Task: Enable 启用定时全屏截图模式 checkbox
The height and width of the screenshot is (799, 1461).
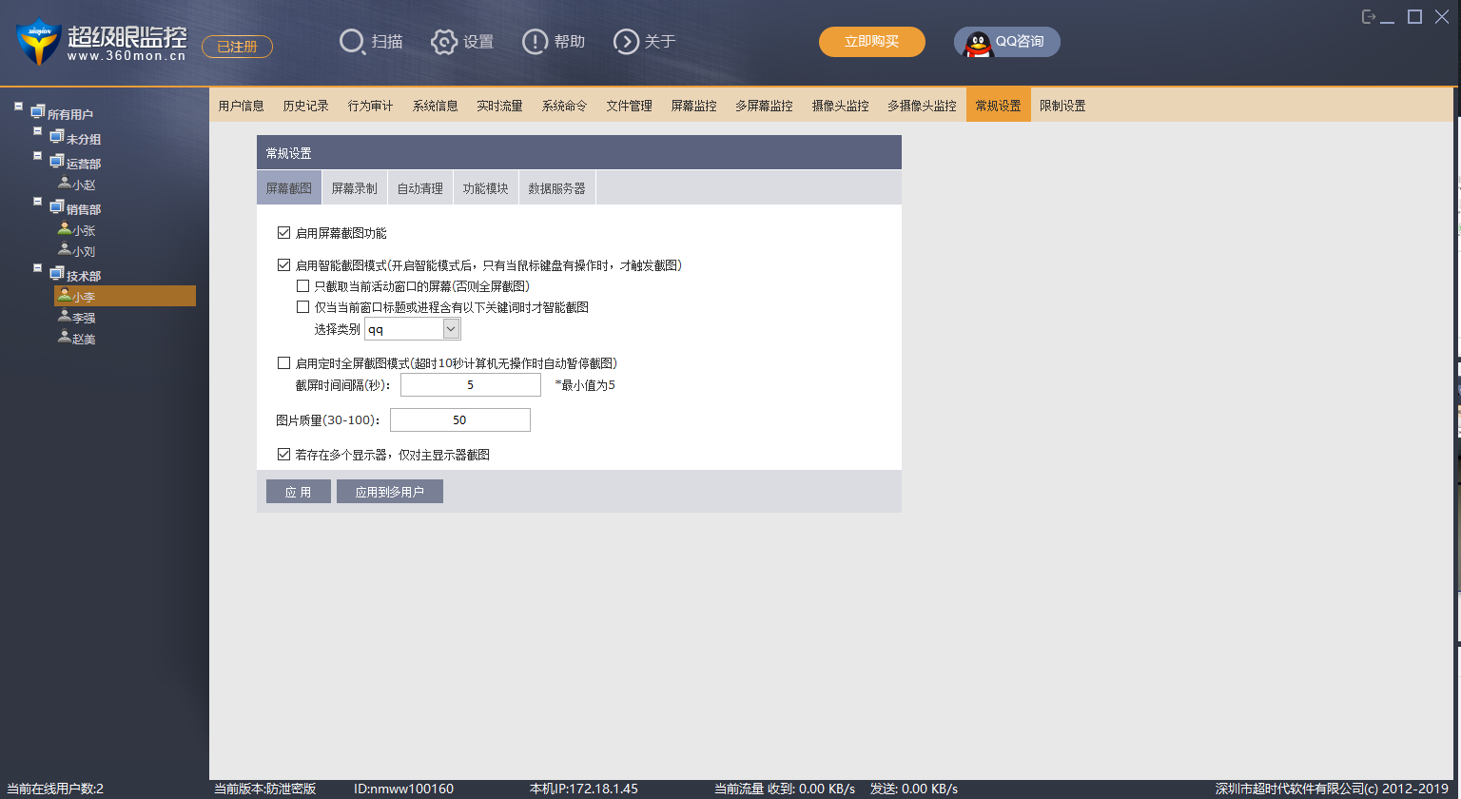Action: (x=283, y=363)
